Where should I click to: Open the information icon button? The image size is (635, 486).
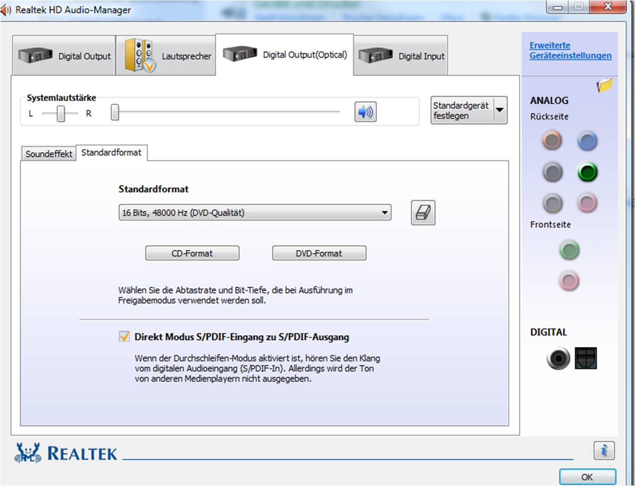604,450
